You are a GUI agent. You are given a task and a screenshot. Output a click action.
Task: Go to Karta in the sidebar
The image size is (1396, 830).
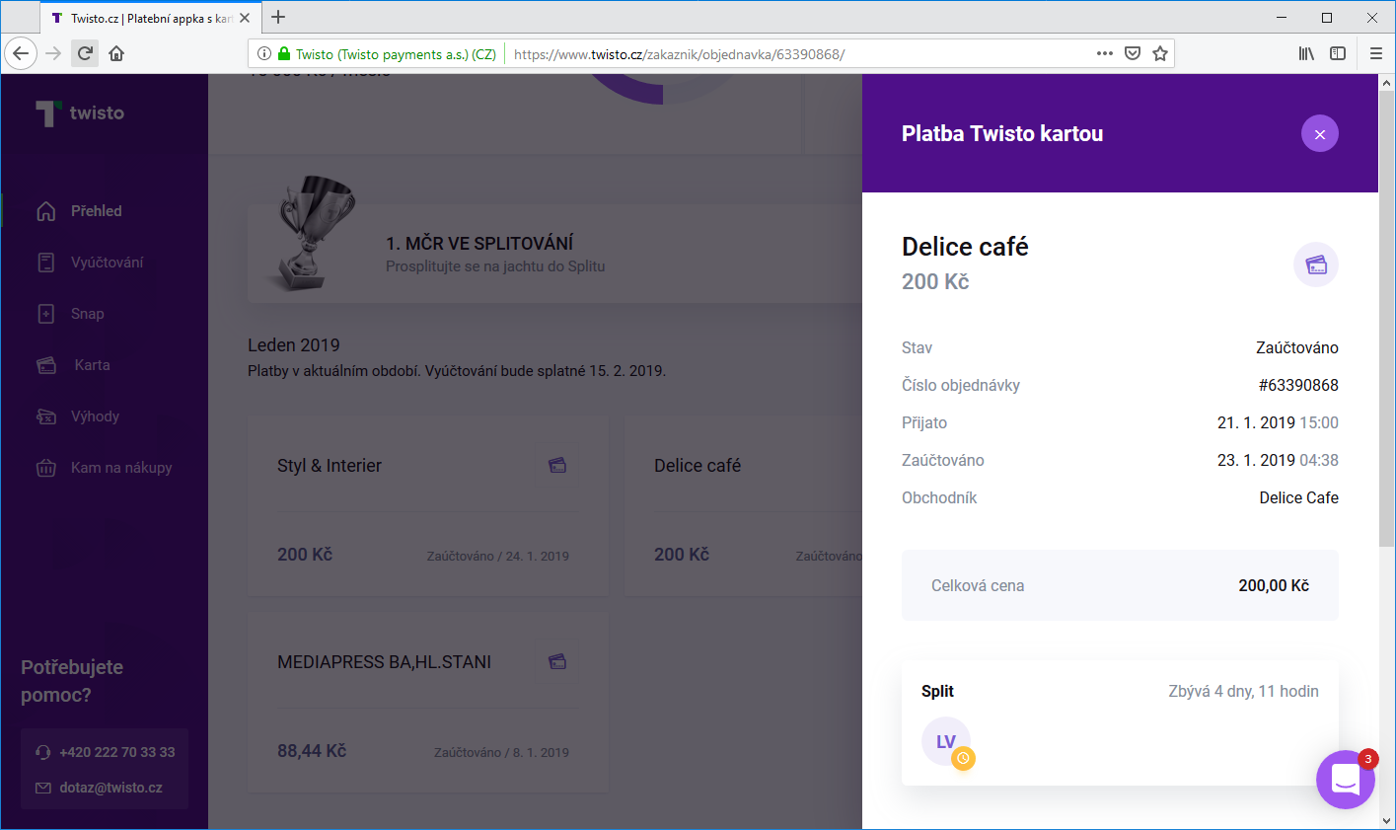click(x=73, y=365)
